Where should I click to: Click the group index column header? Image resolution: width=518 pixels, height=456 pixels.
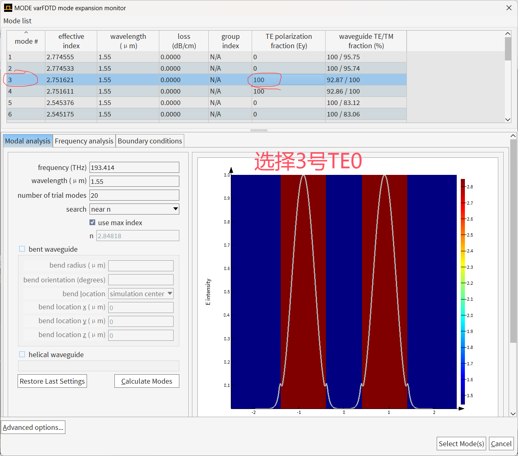click(230, 41)
